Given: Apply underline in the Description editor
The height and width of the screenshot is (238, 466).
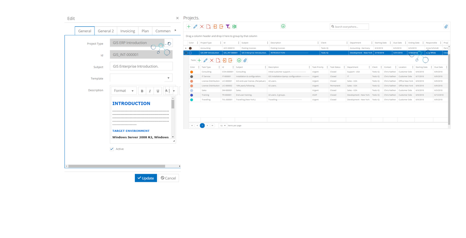Looking at the screenshot, I should pyautogui.click(x=158, y=91).
